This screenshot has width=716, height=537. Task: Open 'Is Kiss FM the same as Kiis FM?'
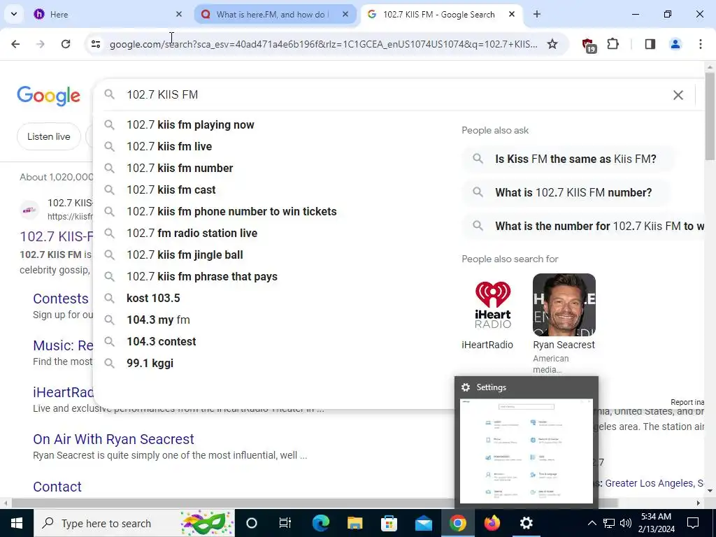(569, 159)
